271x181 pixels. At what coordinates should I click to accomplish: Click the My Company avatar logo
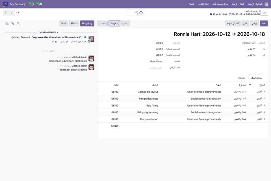(x=5, y=4)
